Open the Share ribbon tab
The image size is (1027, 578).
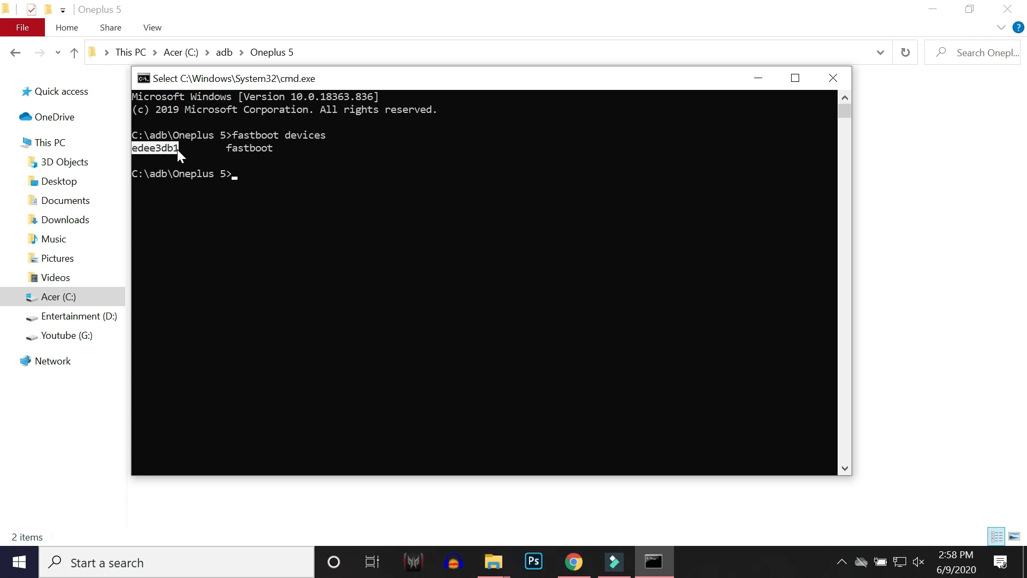pyautogui.click(x=111, y=27)
